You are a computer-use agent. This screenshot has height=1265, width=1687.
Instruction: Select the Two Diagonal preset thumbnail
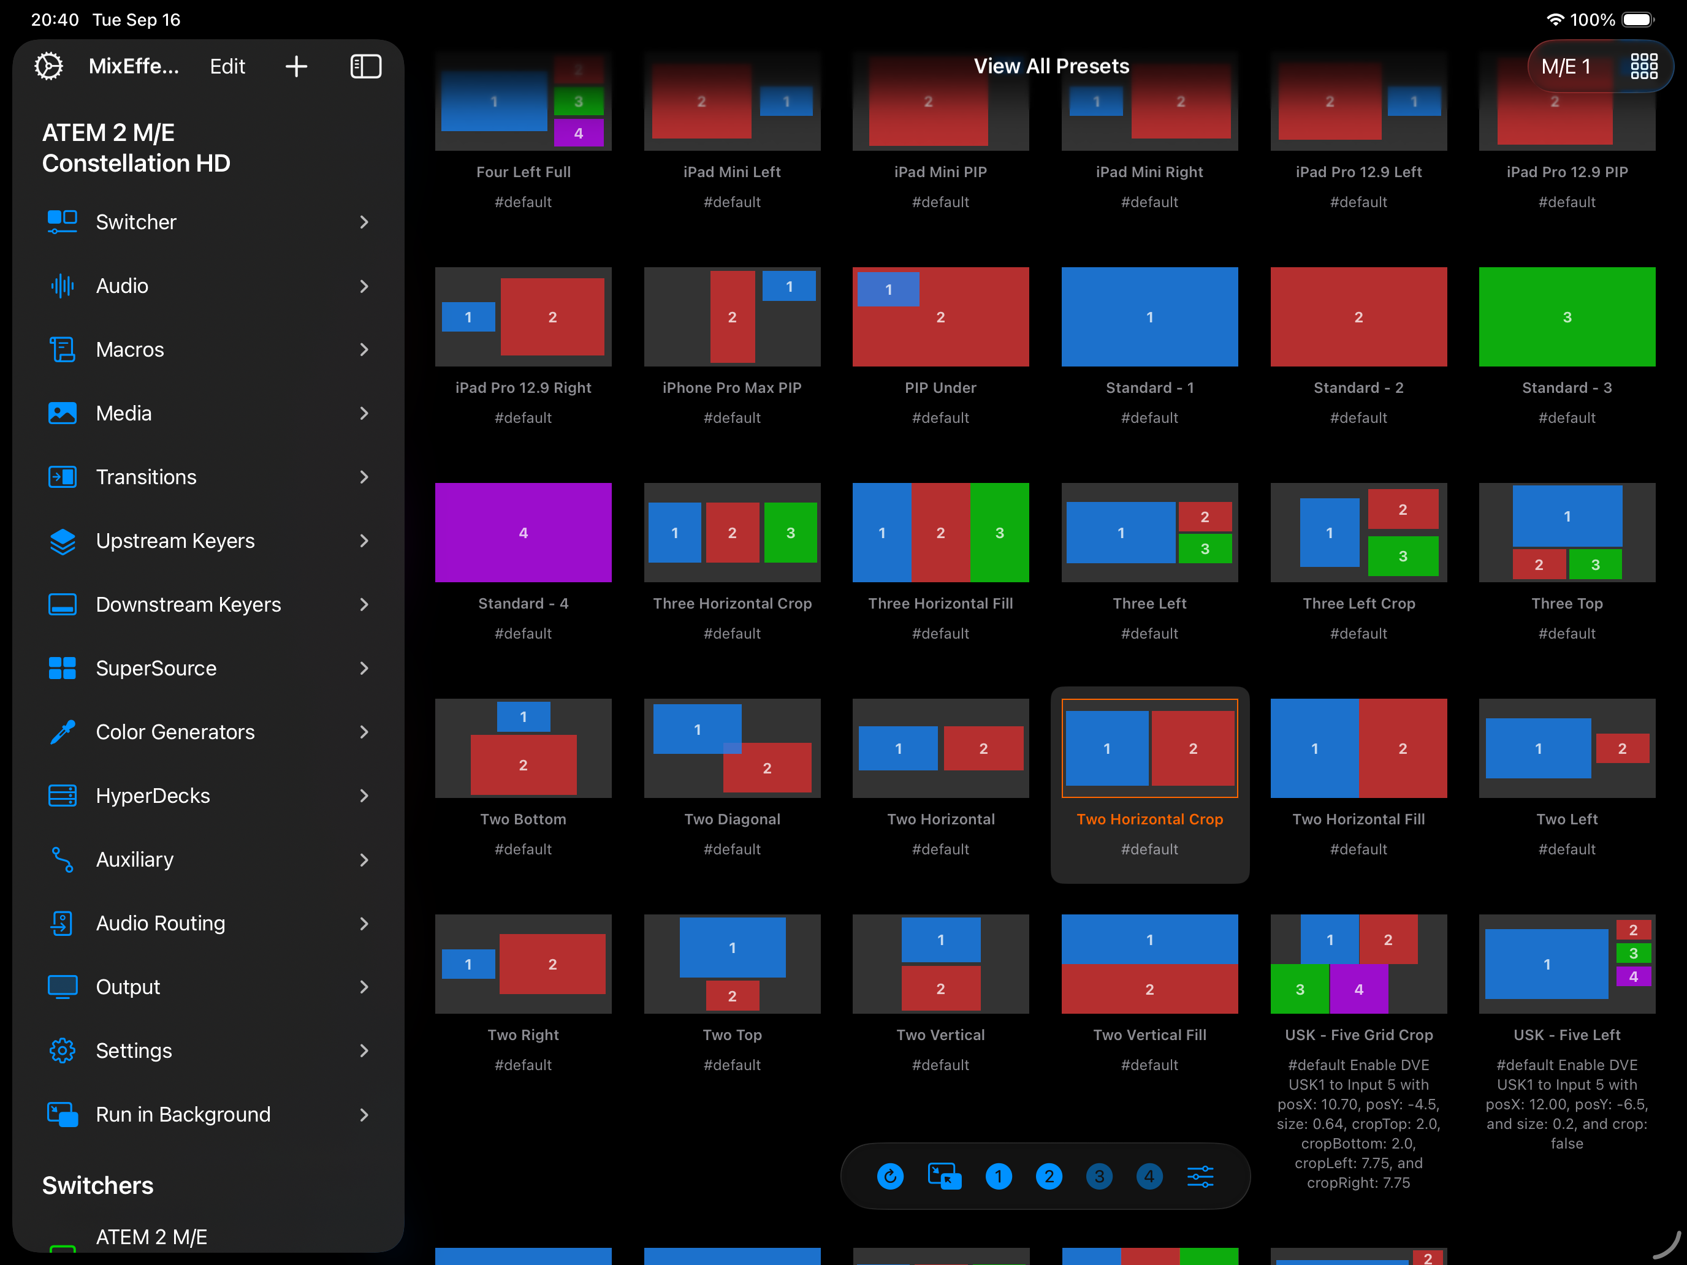coord(731,748)
